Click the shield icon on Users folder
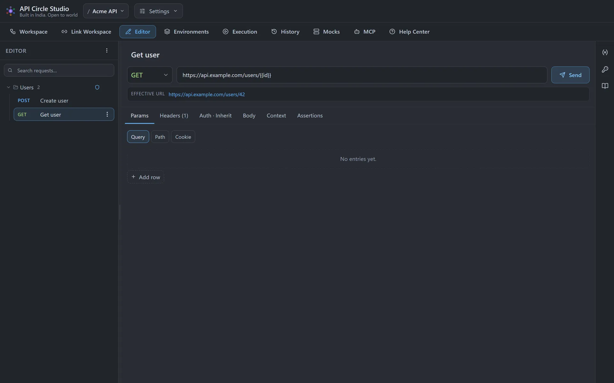The image size is (614, 383). (97, 87)
